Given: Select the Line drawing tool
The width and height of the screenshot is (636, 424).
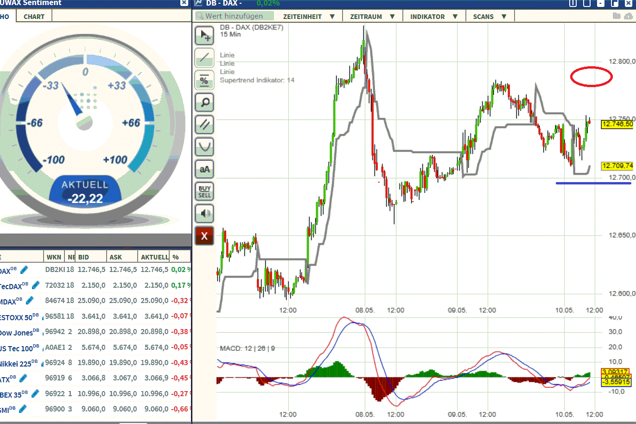Looking at the screenshot, I should [x=204, y=58].
